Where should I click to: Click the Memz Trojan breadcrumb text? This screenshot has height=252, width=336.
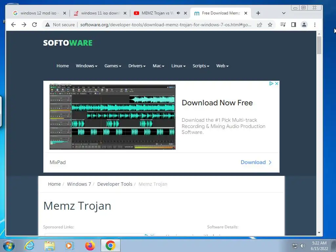pos(153,184)
